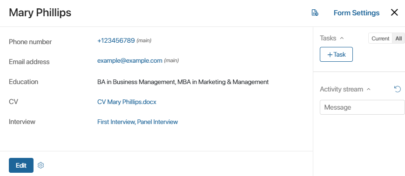This screenshot has height=176, width=405.
Task: Click the Tasks section header
Action: 328,38
